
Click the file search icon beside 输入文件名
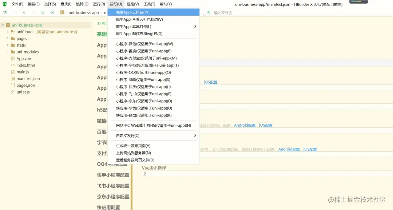(x=209, y=12)
